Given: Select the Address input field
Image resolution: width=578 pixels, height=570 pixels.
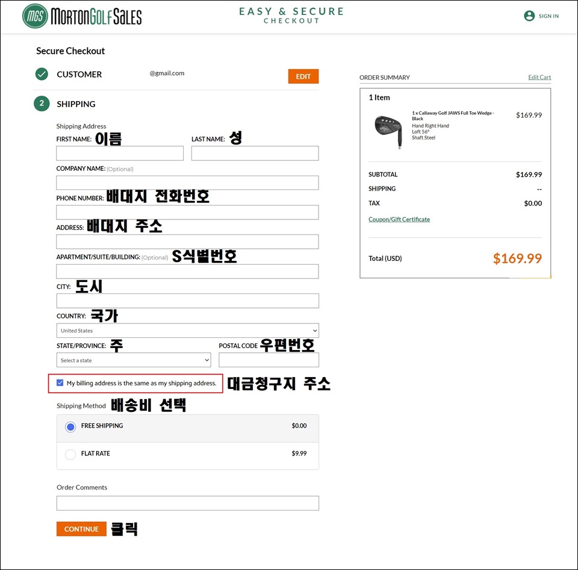Looking at the screenshot, I should pos(188,242).
